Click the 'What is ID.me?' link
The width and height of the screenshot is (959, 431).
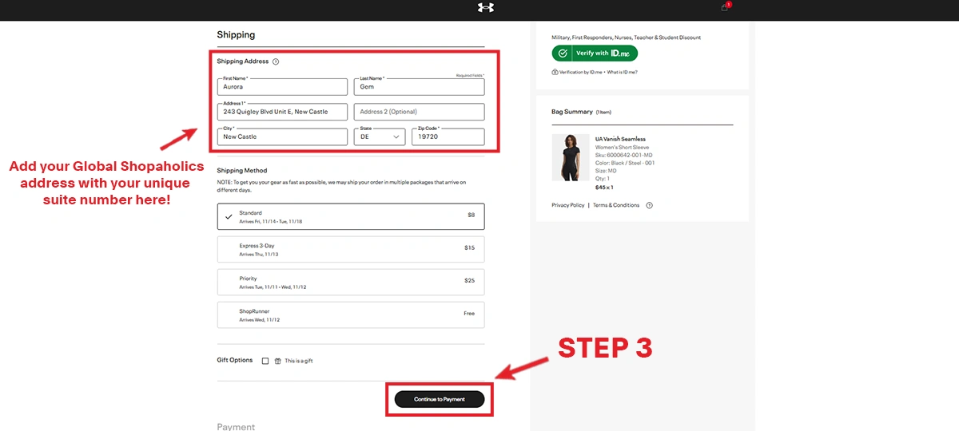click(x=622, y=72)
